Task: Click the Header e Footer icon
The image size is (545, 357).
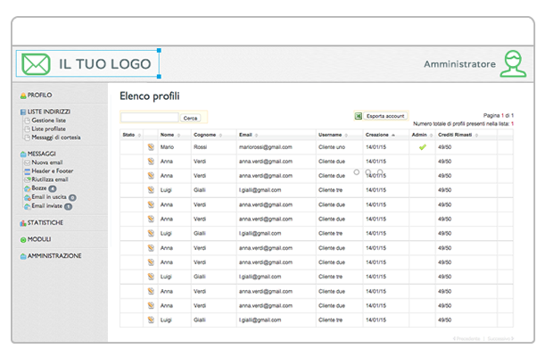Action: coord(27,171)
